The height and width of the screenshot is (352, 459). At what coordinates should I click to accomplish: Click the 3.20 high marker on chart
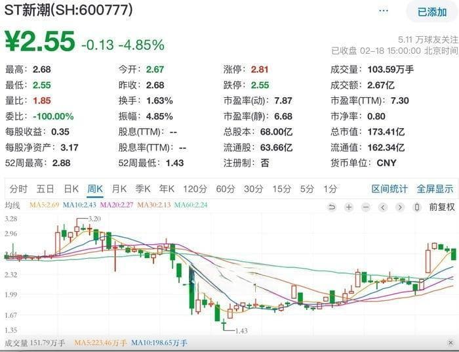[x=94, y=219]
